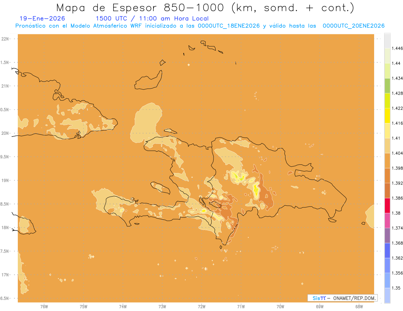
Task: Click the red legend color swatch
Action: [x=387, y=206]
